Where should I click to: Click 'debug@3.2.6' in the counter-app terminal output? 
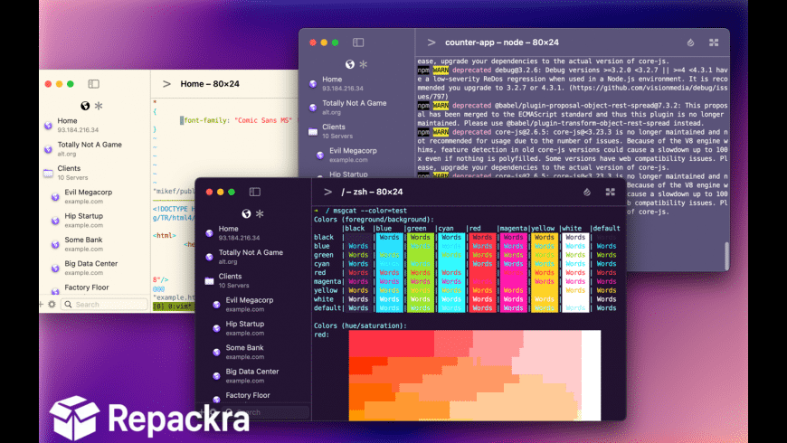[517, 71]
